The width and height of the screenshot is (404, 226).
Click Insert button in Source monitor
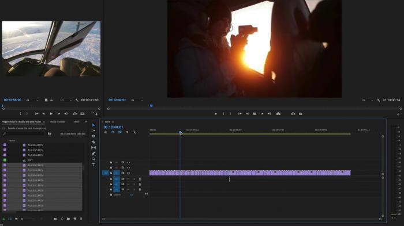click(75, 113)
